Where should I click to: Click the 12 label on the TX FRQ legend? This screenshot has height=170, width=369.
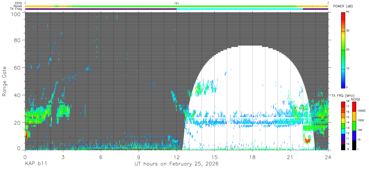point(348,133)
